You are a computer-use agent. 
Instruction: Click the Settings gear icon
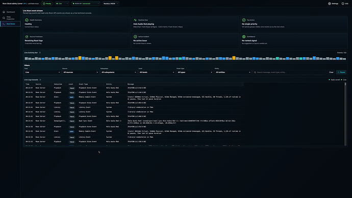(x=330, y=4)
